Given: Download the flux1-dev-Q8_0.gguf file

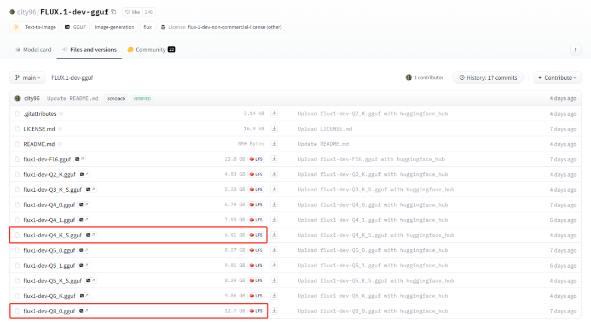Looking at the screenshot, I should pyautogui.click(x=274, y=310).
